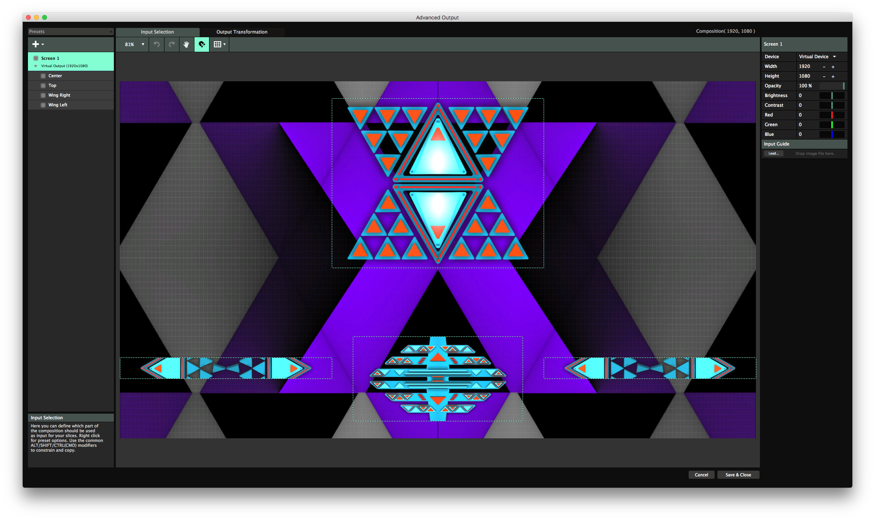Click the Undo icon in the toolbar

156,44
